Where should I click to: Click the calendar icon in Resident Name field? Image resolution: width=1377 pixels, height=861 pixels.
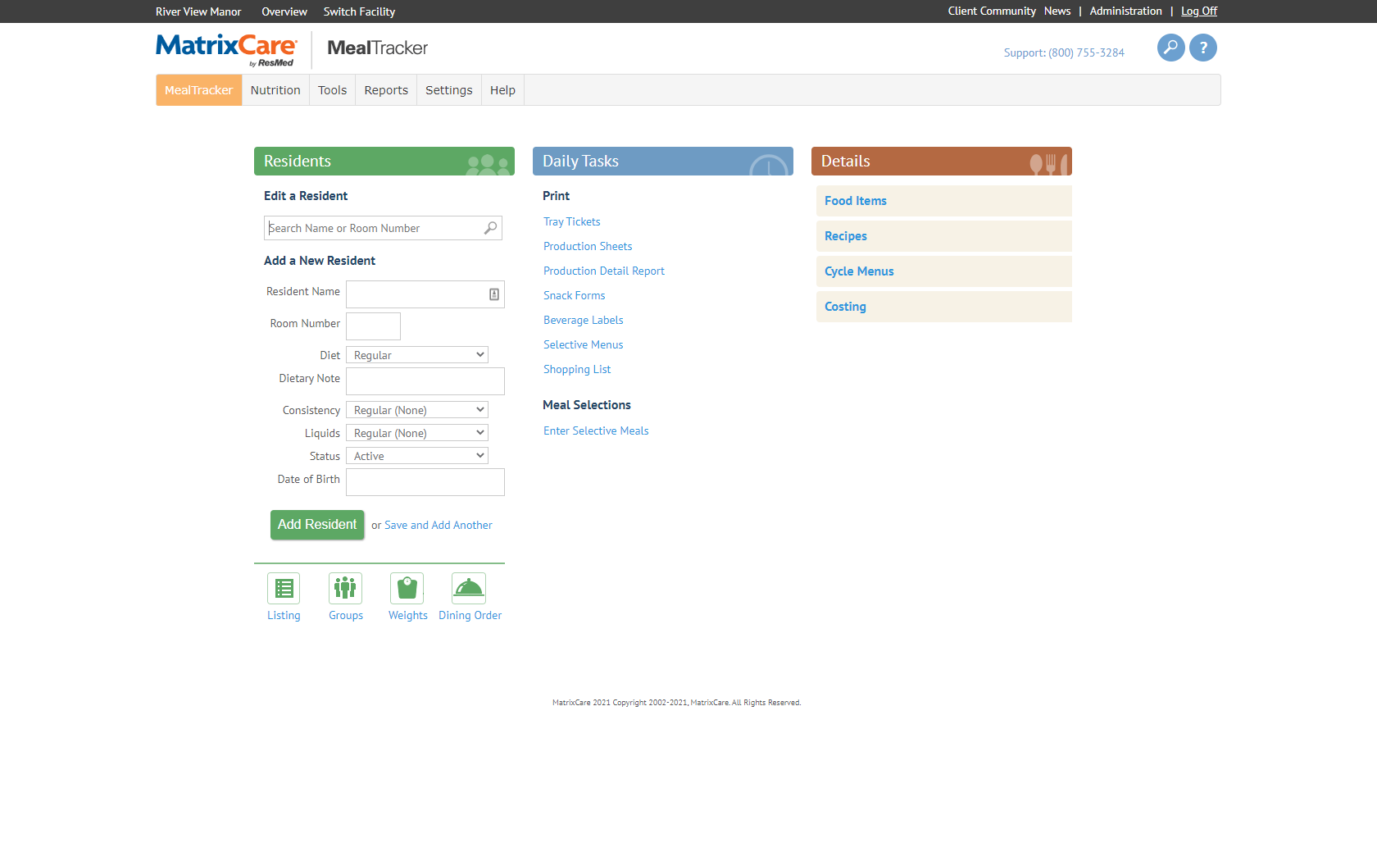(493, 294)
